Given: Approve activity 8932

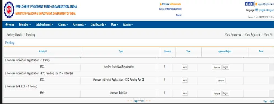Looking at the screenshot, I should [217, 67].
